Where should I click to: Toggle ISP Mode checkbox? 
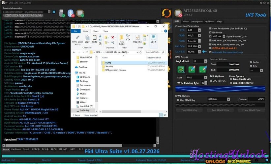[210, 32]
